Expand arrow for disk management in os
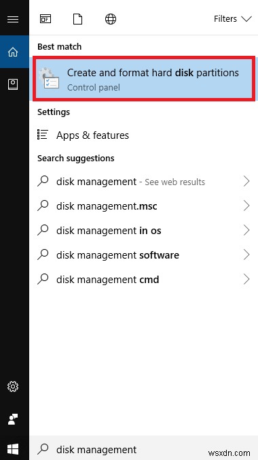This screenshot has width=258, height=460. click(246, 231)
